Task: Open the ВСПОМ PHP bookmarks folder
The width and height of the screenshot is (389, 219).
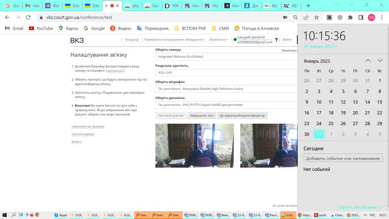Action: tap(190, 28)
